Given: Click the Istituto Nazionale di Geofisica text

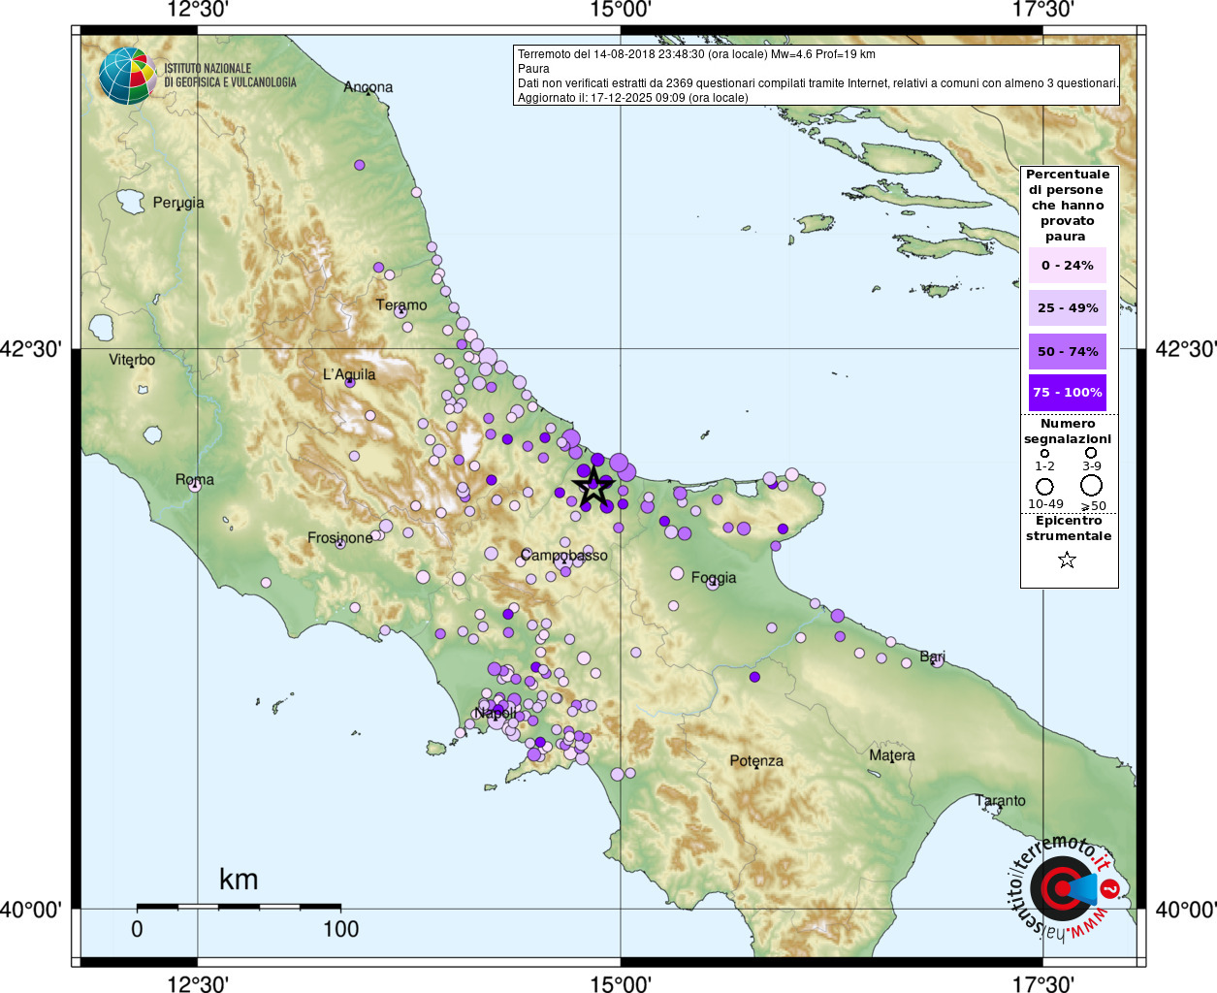Looking at the screenshot, I should click(230, 76).
